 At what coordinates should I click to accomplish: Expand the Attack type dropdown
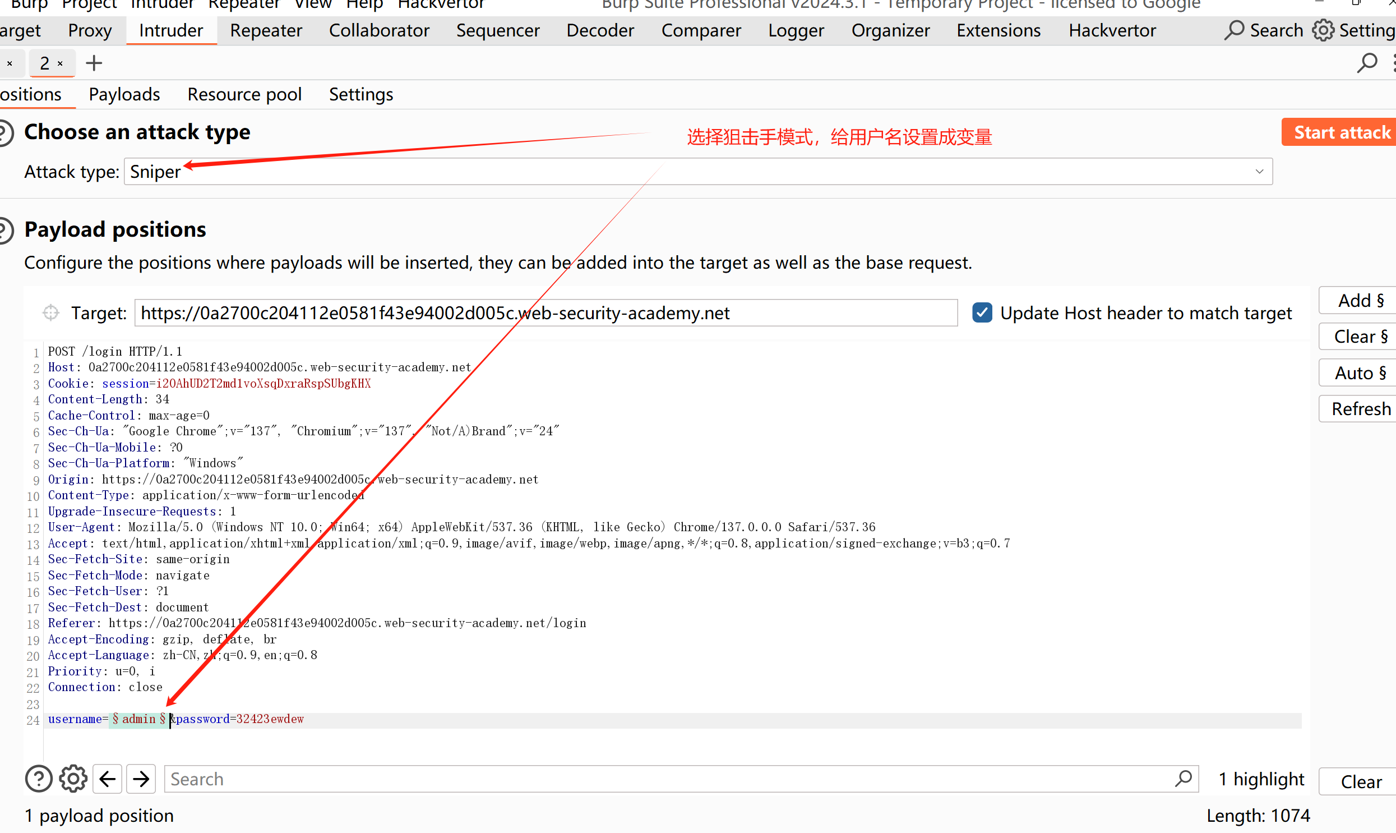[x=1259, y=172]
